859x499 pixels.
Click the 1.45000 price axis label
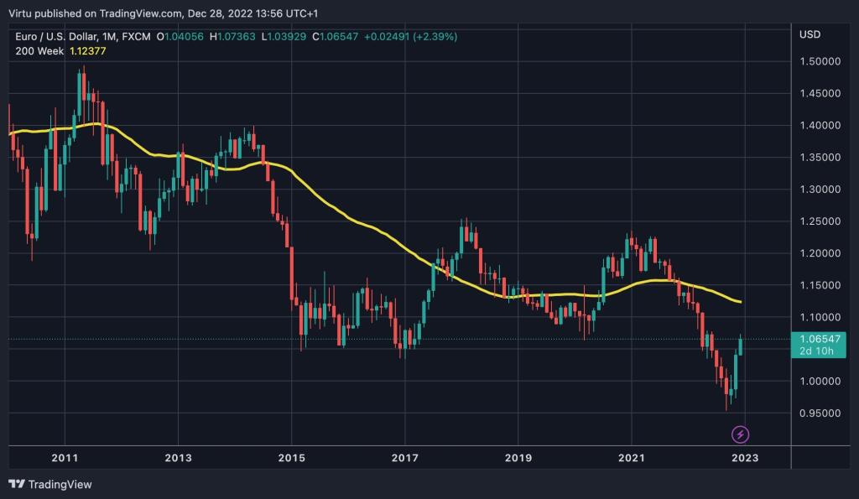pyautogui.click(x=820, y=93)
